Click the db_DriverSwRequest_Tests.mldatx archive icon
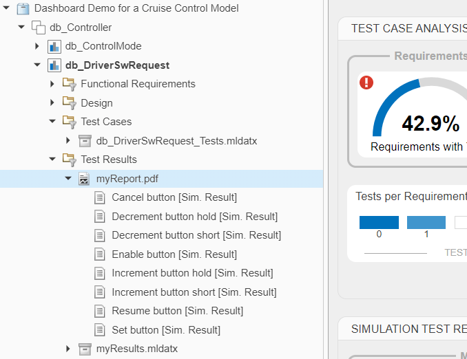Screen dimensions: 467x359 pos(85,141)
